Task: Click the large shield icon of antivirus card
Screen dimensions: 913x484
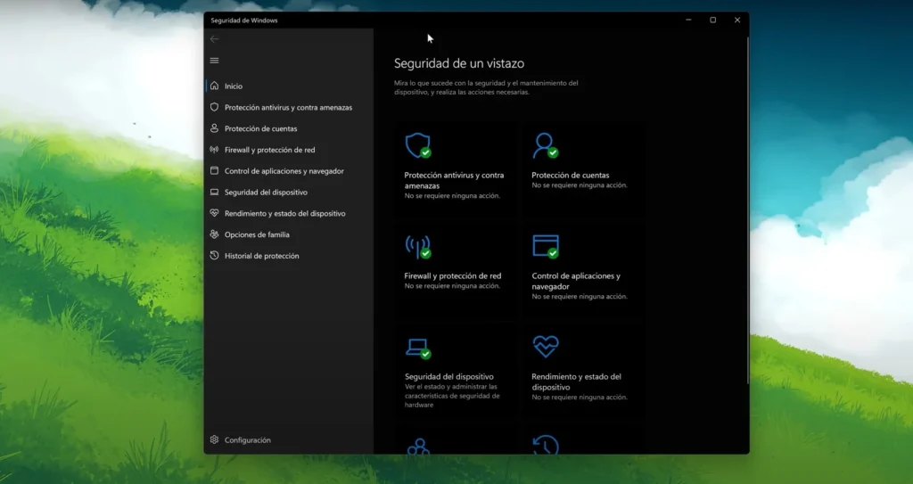Action: tap(417, 145)
